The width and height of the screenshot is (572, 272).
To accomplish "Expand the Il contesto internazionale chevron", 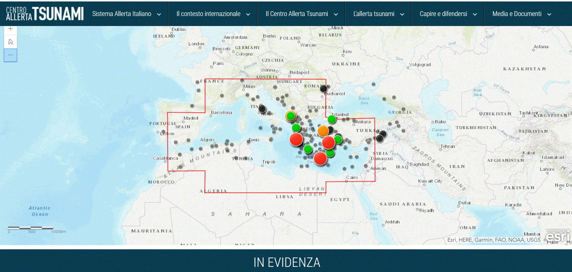I will 248,14.
